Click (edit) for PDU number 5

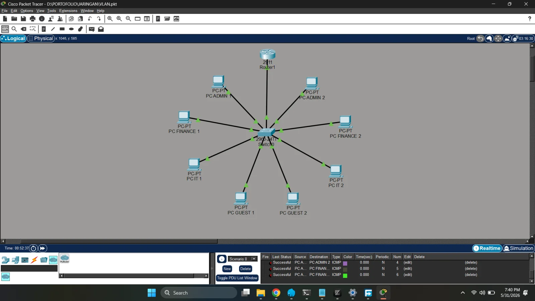point(408,269)
